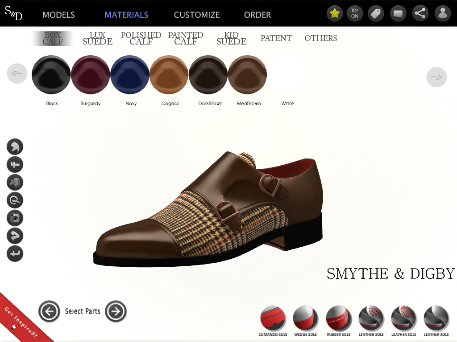Click the Select Parts label
457x342 pixels.
click(x=83, y=311)
